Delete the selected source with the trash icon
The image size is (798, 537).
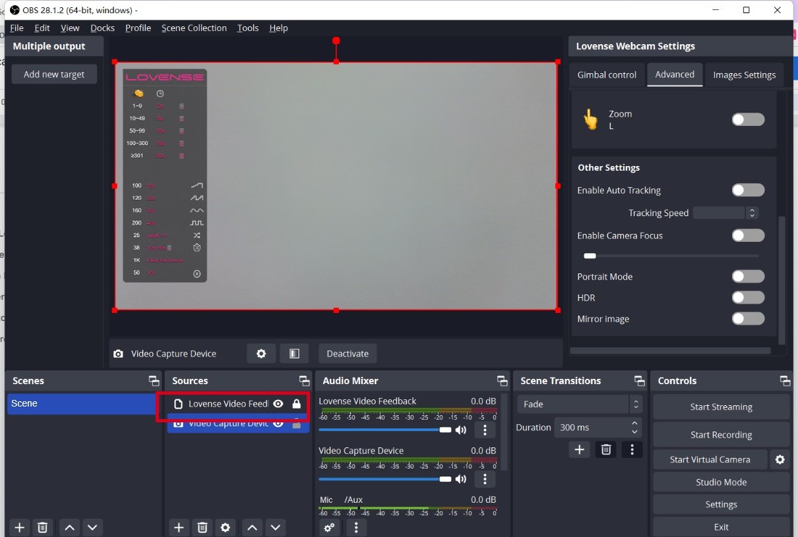202,527
